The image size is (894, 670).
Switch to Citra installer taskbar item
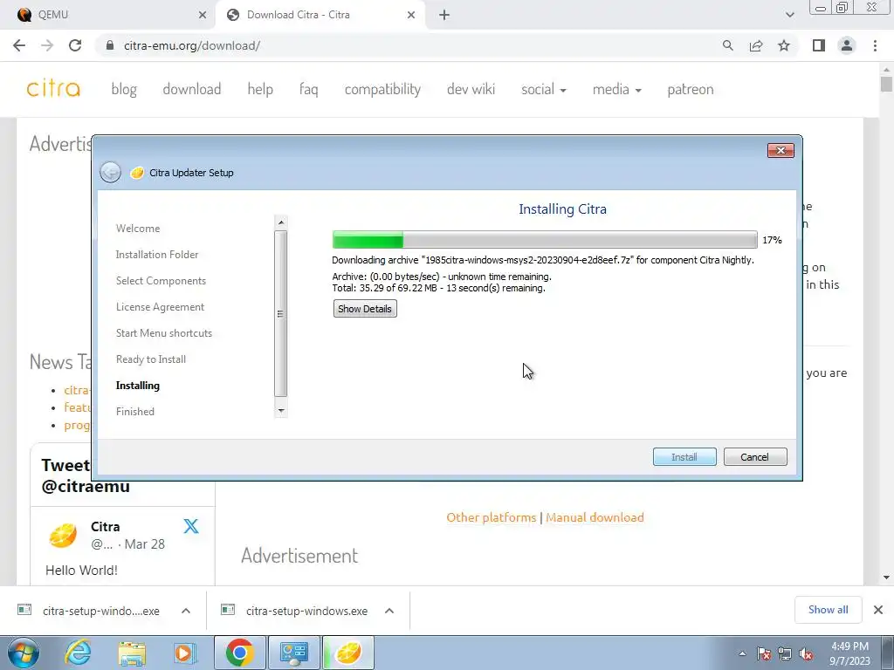348,653
